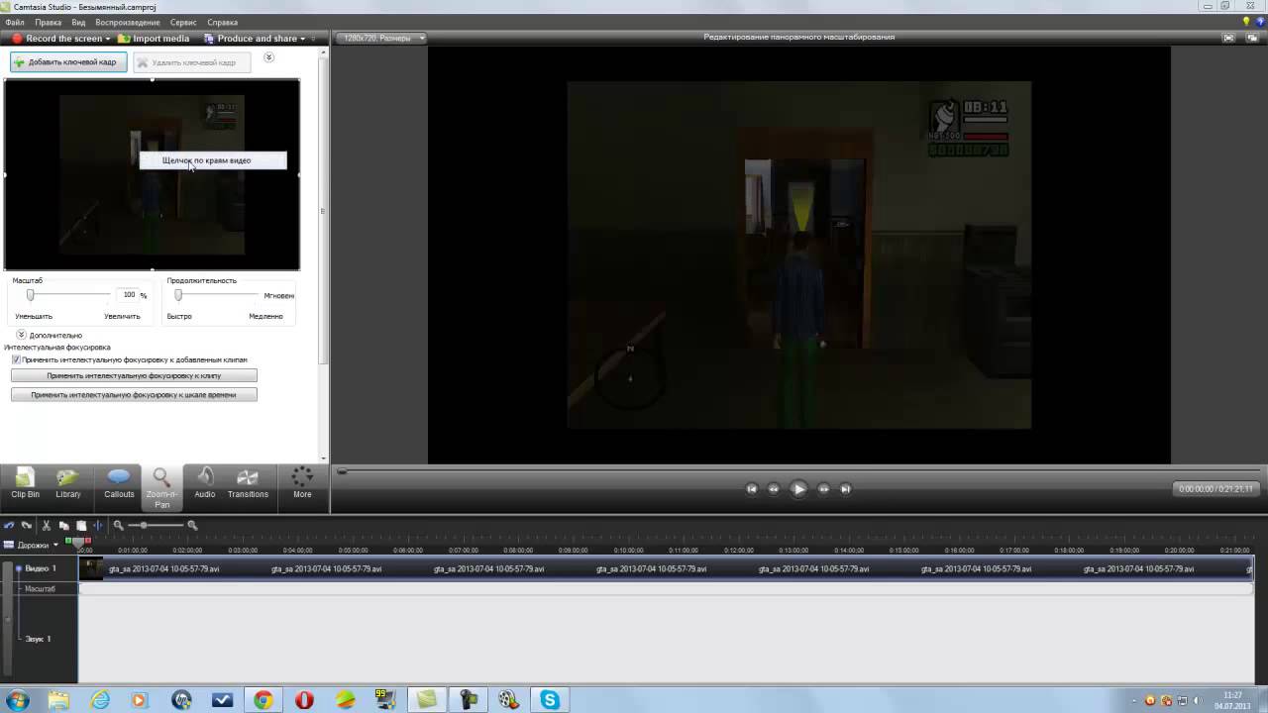1268x713 pixels.
Task: Click the zoom preview rectangle thumbnail
Action: [x=152, y=174]
